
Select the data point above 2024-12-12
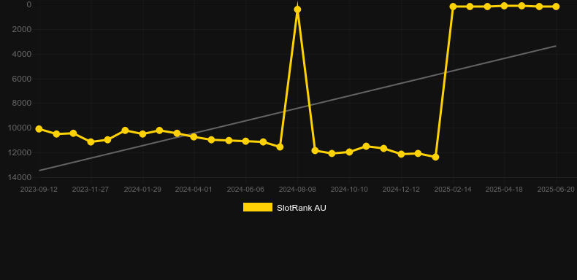[x=401, y=154]
